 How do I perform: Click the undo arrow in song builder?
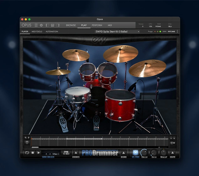coord(26,138)
